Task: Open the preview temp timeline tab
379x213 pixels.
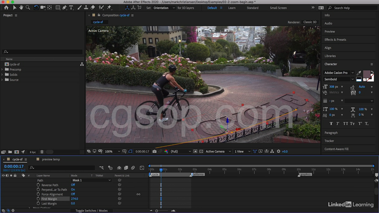Action: click(51, 159)
